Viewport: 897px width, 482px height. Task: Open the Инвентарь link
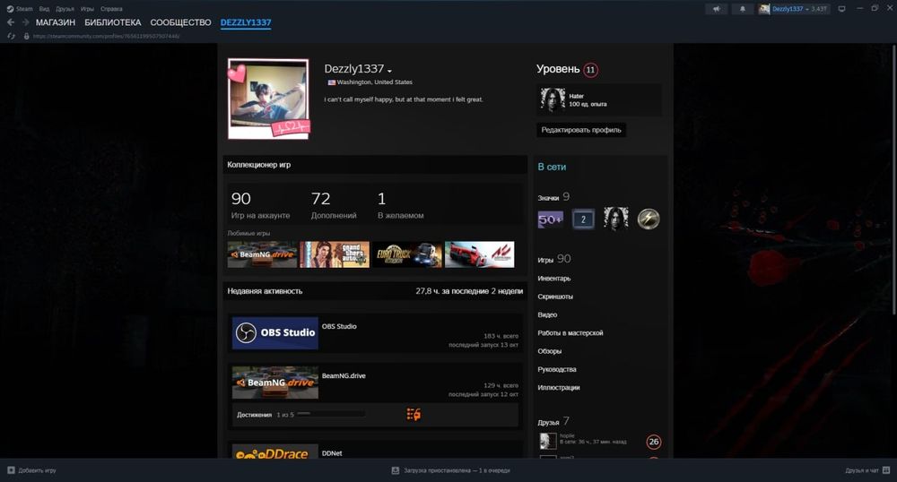pyautogui.click(x=553, y=278)
